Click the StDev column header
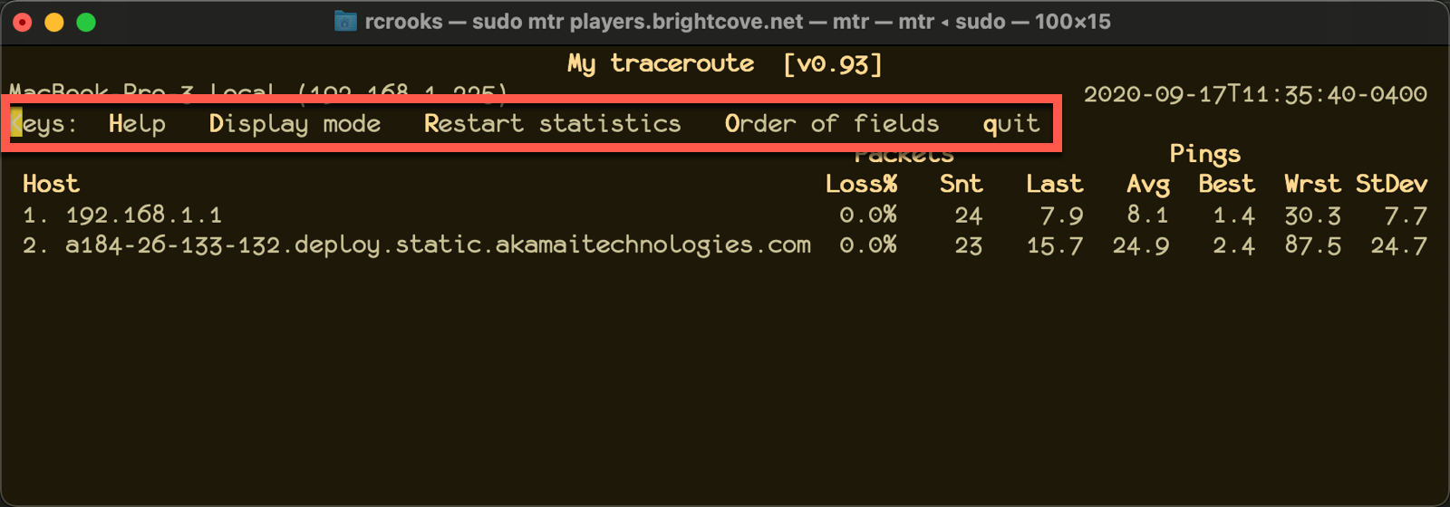Viewport: 1450px width, 507px height. [1391, 184]
